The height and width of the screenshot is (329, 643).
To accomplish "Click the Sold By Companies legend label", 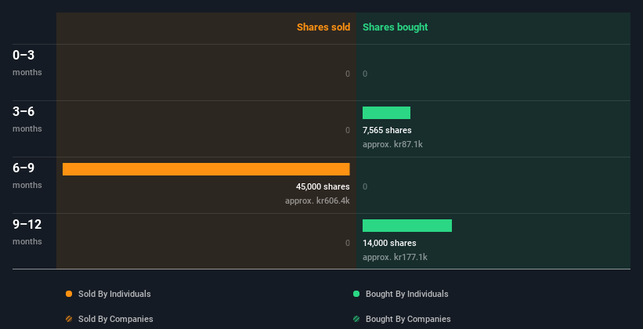I will coord(116,319).
